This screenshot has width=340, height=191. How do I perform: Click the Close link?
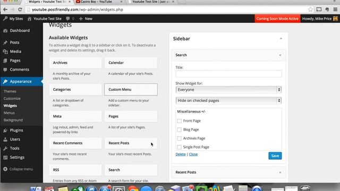[x=193, y=154]
